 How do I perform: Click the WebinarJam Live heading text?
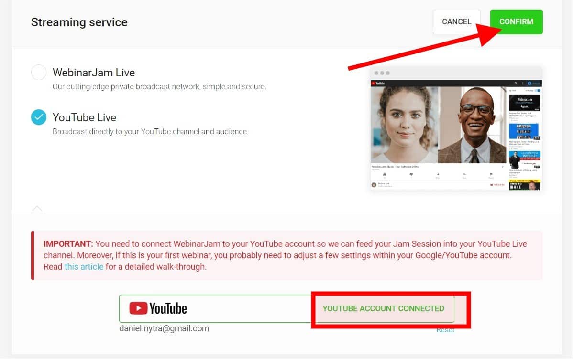(x=94, y=73)
